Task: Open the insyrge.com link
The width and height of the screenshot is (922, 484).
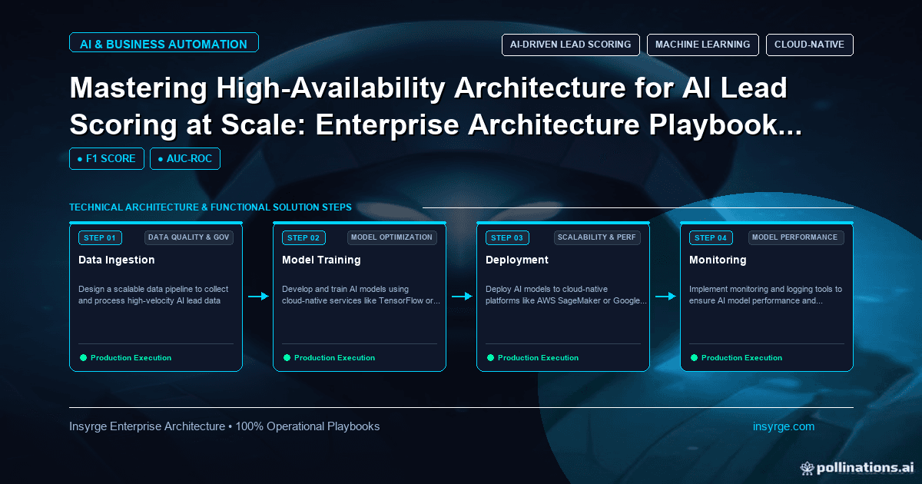Action: click(784, 426)
